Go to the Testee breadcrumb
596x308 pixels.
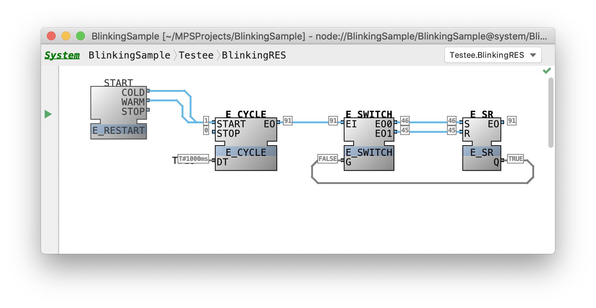tap(196, 55)
